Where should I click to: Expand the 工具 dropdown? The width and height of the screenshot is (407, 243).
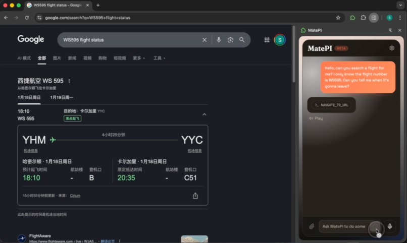tap(159, 58)
